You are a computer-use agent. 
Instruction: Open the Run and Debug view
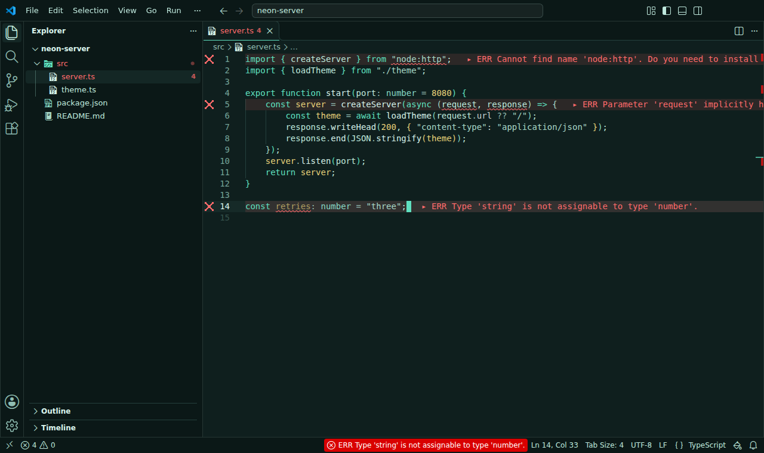point(11,105)
